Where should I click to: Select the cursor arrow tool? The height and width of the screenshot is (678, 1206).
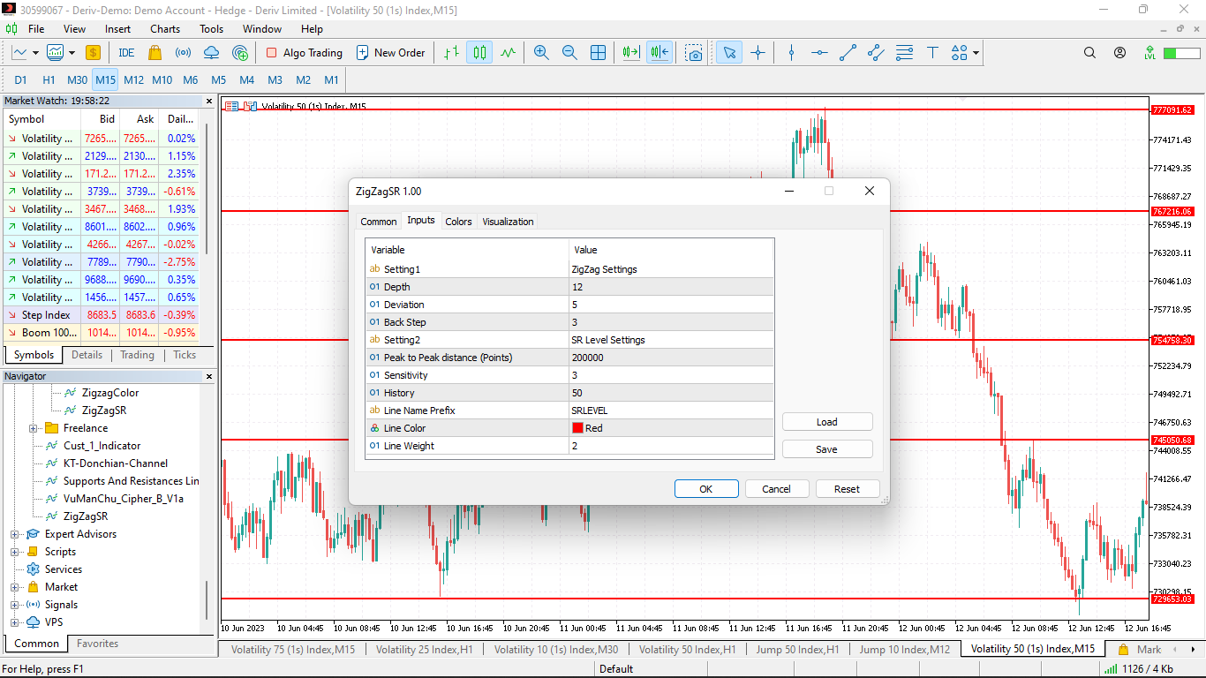(x=729, y=53)
